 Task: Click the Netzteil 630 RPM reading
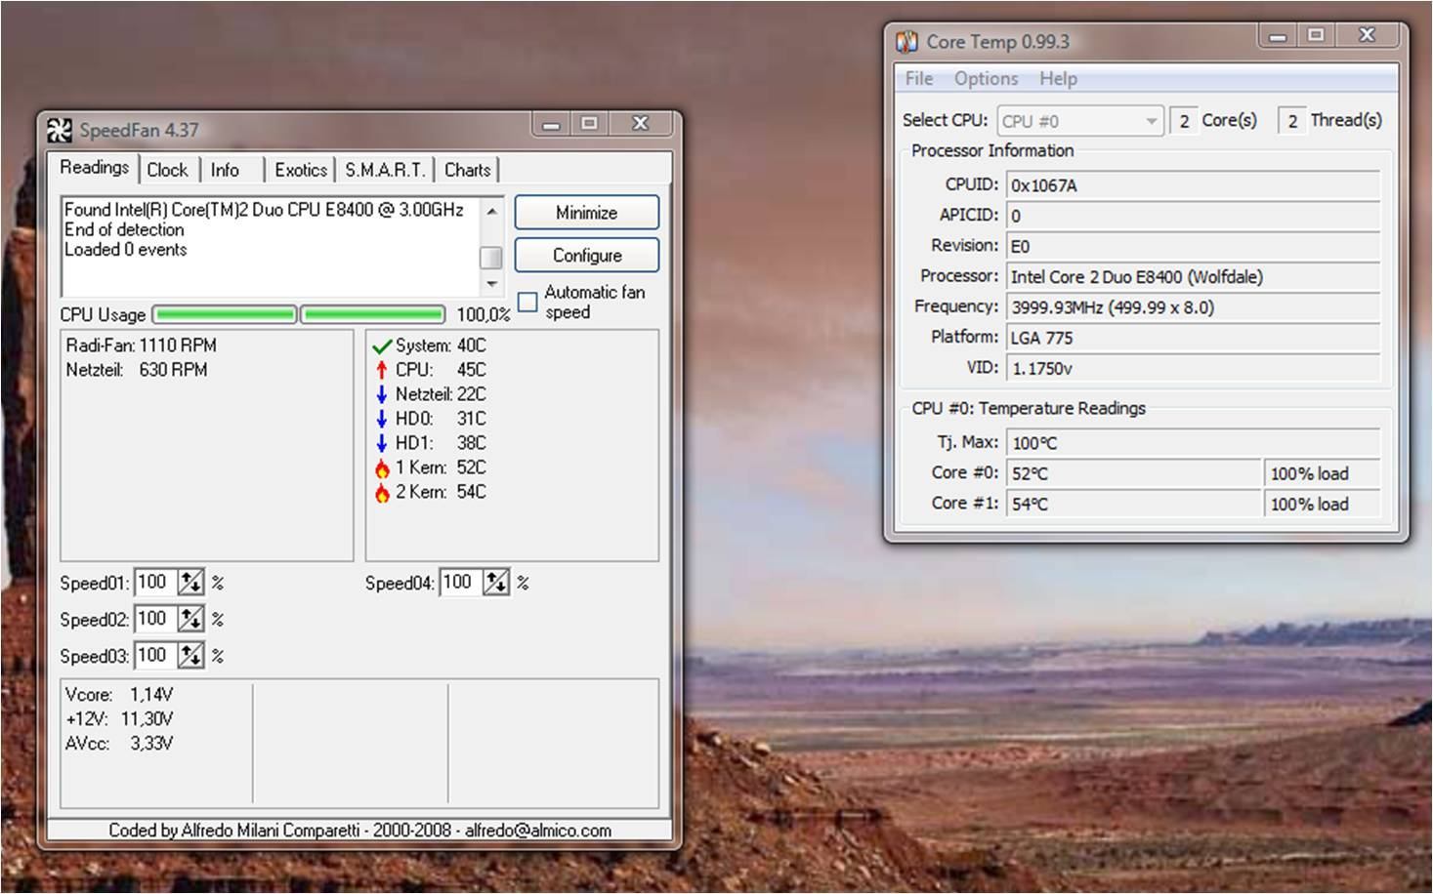(137, 370)
